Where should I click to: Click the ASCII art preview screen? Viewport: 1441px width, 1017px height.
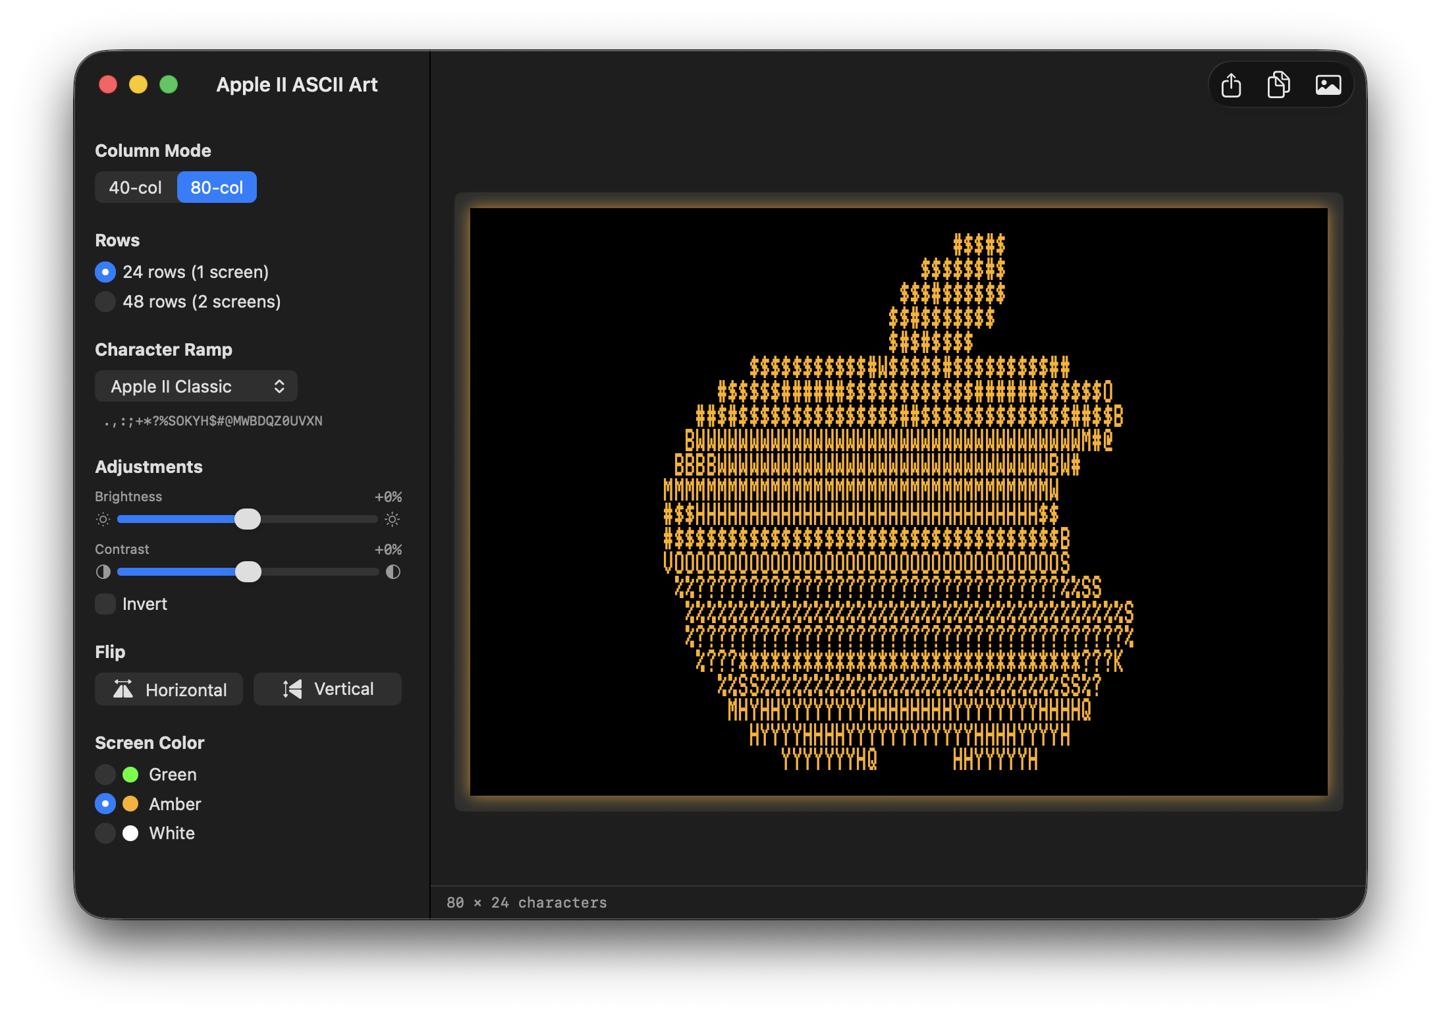point(899,502)
